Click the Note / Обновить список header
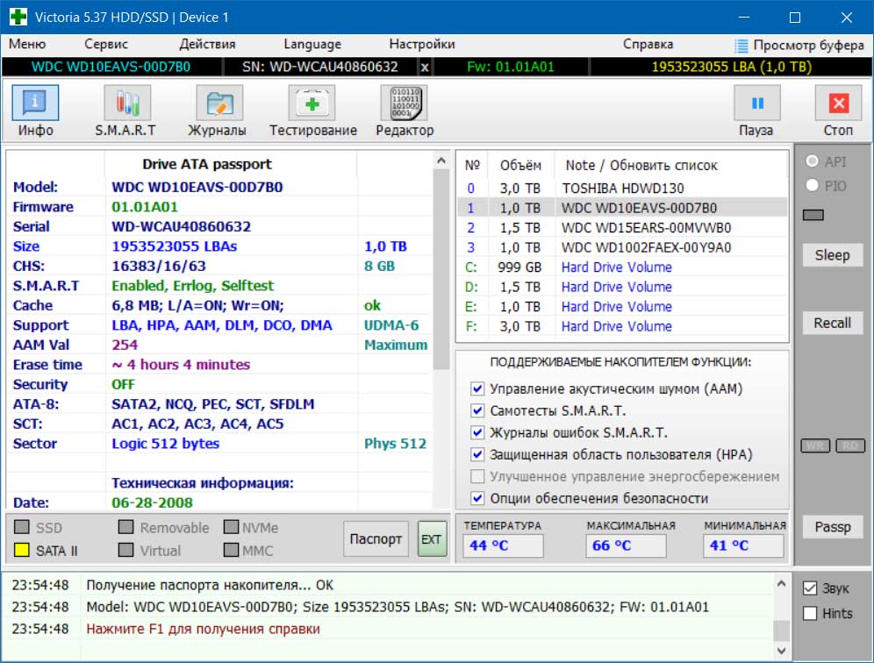 tap(641, 166)
